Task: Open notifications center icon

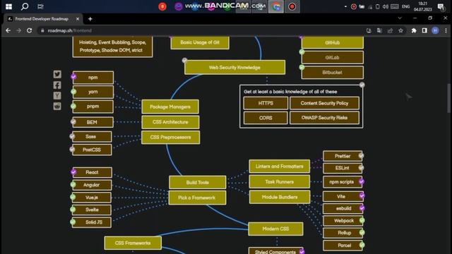Action: [441, 6]
